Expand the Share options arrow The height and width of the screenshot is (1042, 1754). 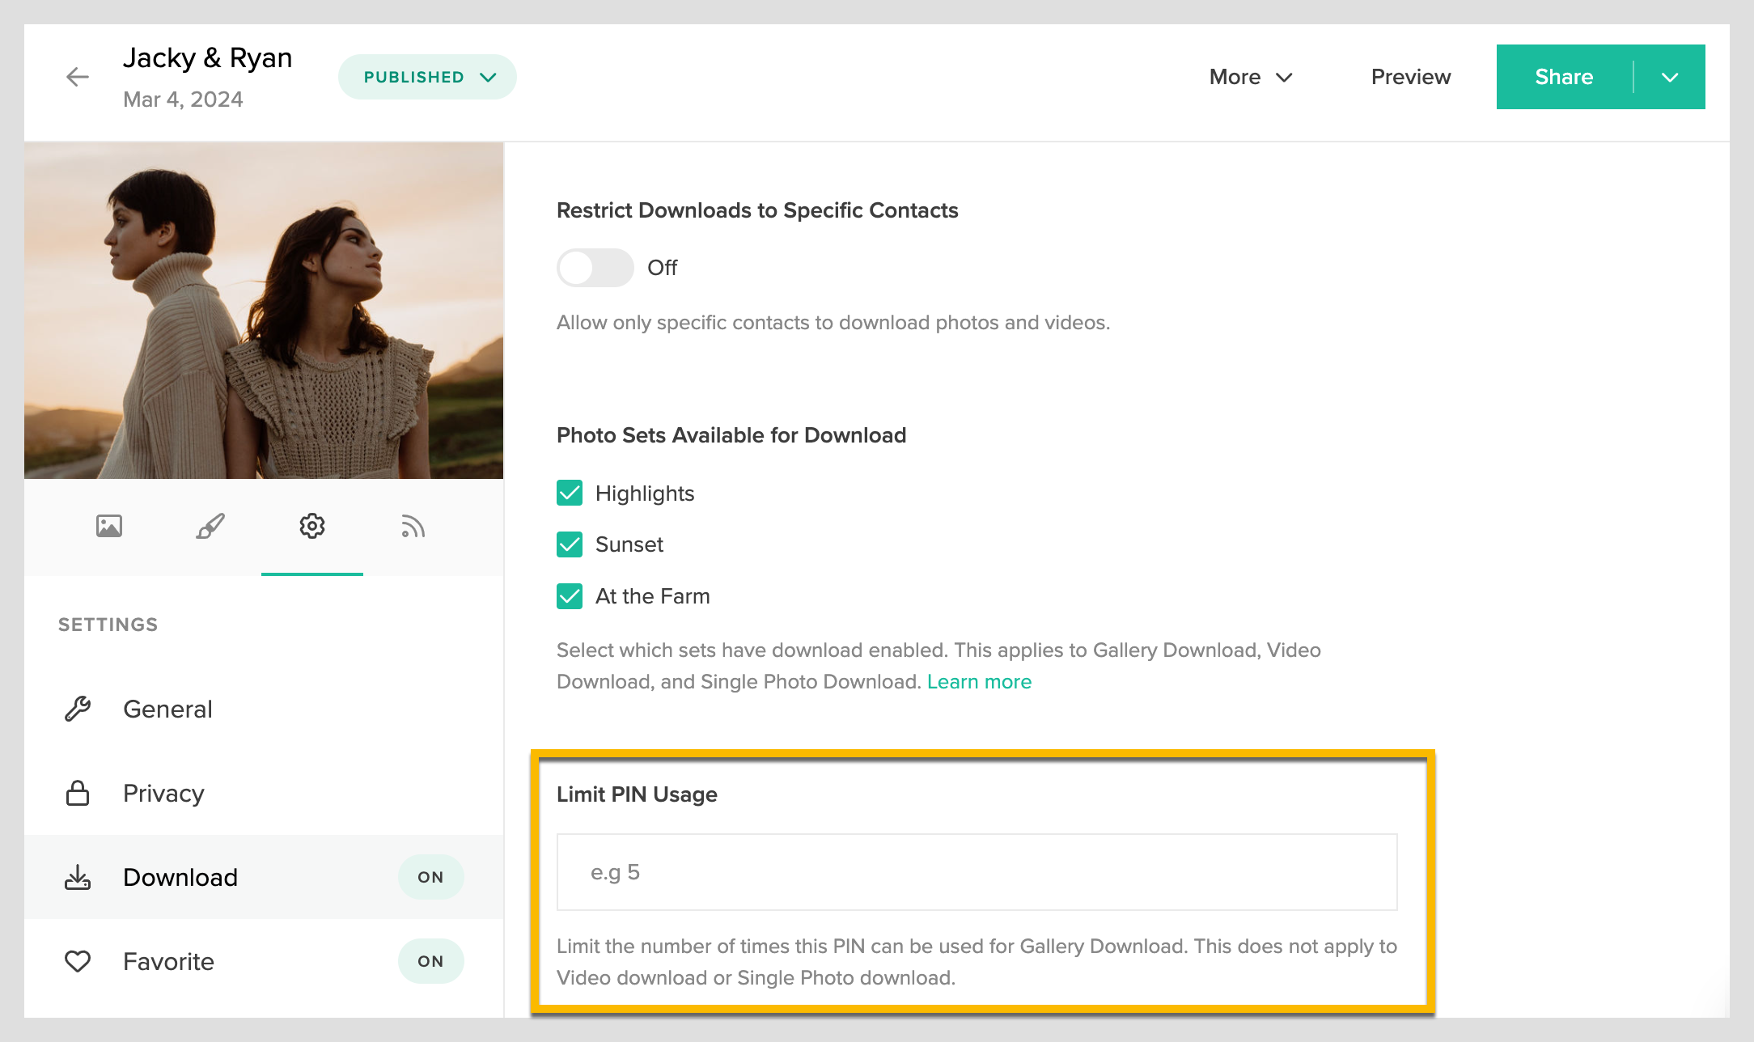pyautogui.click(x=1670, y=77)
